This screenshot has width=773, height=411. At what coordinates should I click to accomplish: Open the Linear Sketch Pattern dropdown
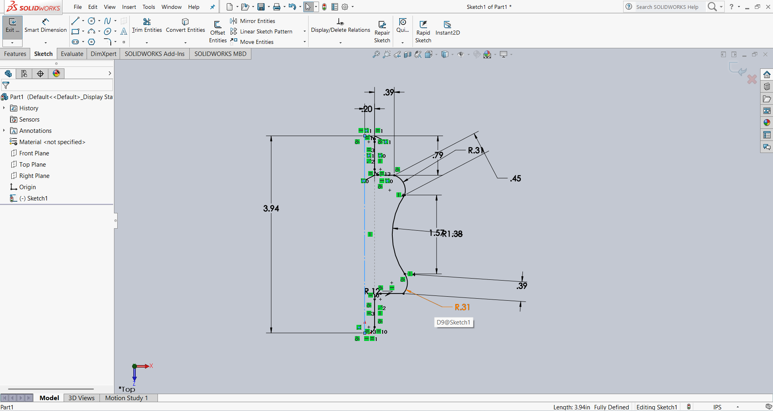click(x=305, y=31)
